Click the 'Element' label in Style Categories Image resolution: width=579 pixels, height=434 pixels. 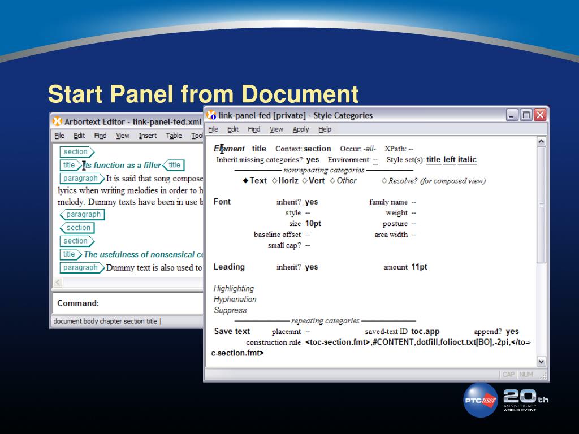point(229,149)
